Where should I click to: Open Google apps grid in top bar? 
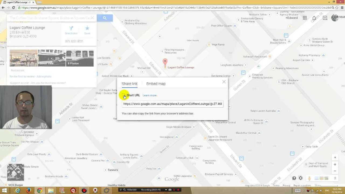point(305,18)
